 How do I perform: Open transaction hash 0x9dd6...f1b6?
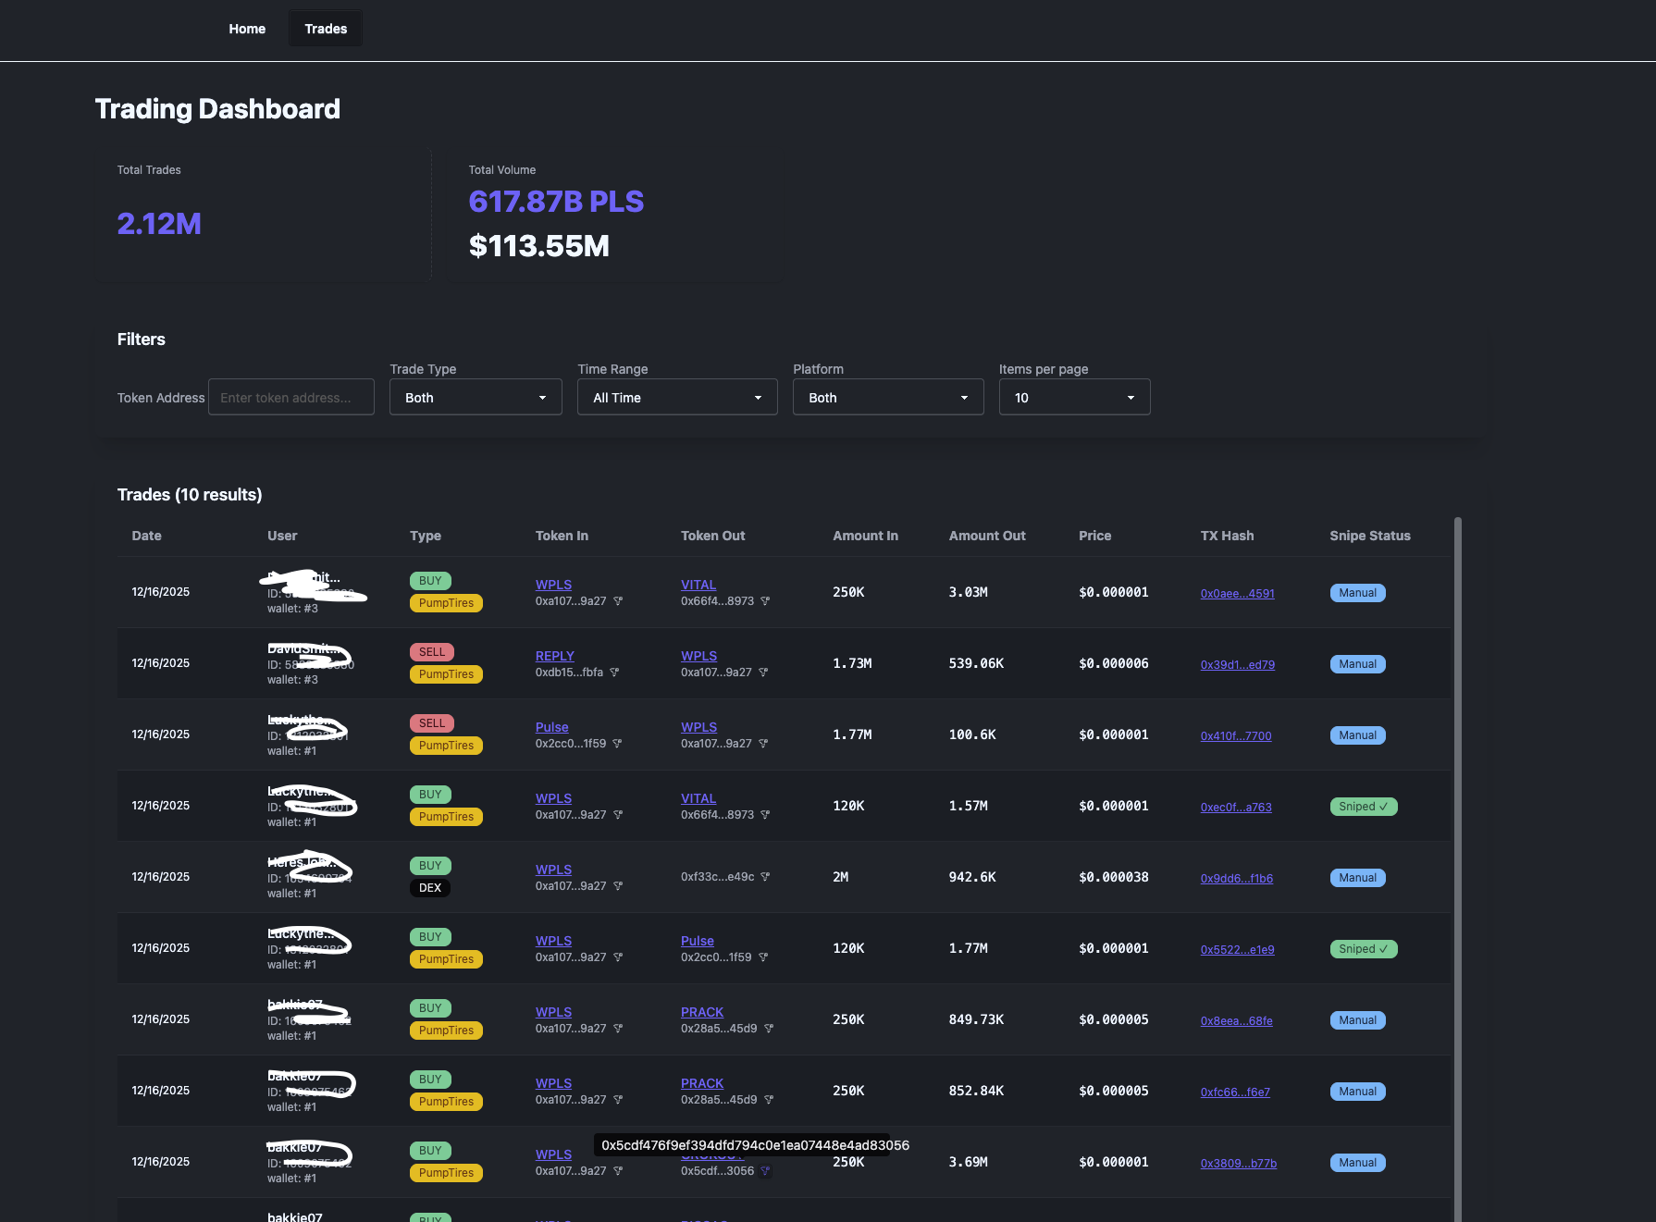coord(1236,879)
